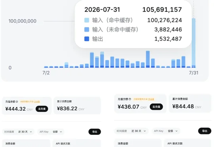The image size is (214, 147).
Task: Click 导出 button in the ¥444.32 panel
Action: [x=95, y=132]
